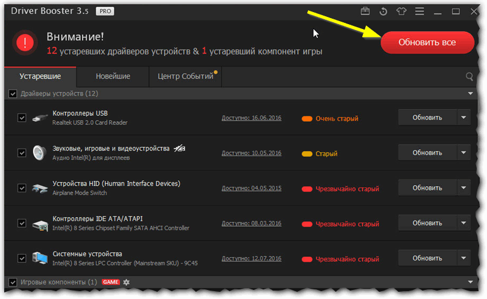Click the red warning exclamation icon
This screenshot has height=299, width=487.
pyautogui.click(x=25, y=42)
